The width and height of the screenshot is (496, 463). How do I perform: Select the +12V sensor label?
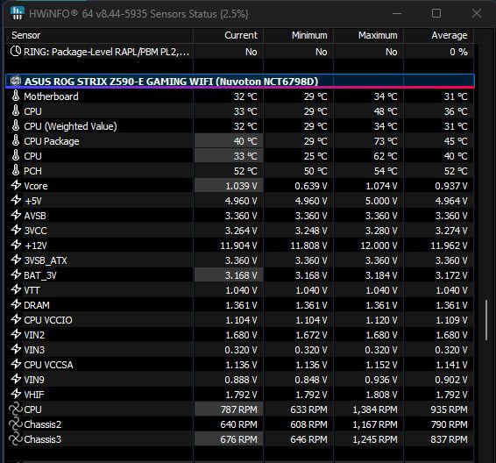tap(35, 246)
